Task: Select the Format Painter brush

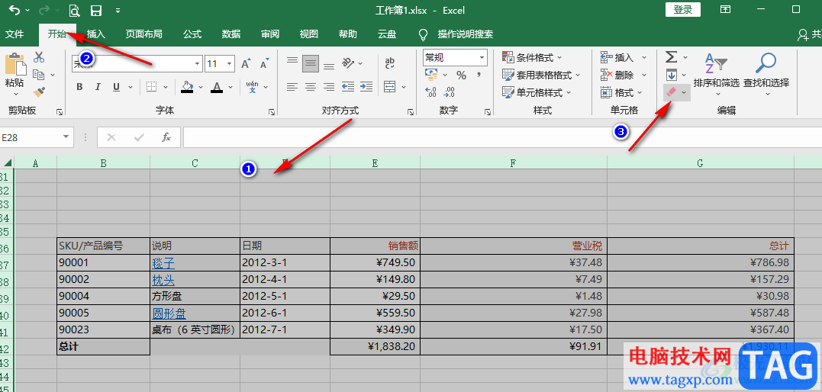Action: [39, 92]
